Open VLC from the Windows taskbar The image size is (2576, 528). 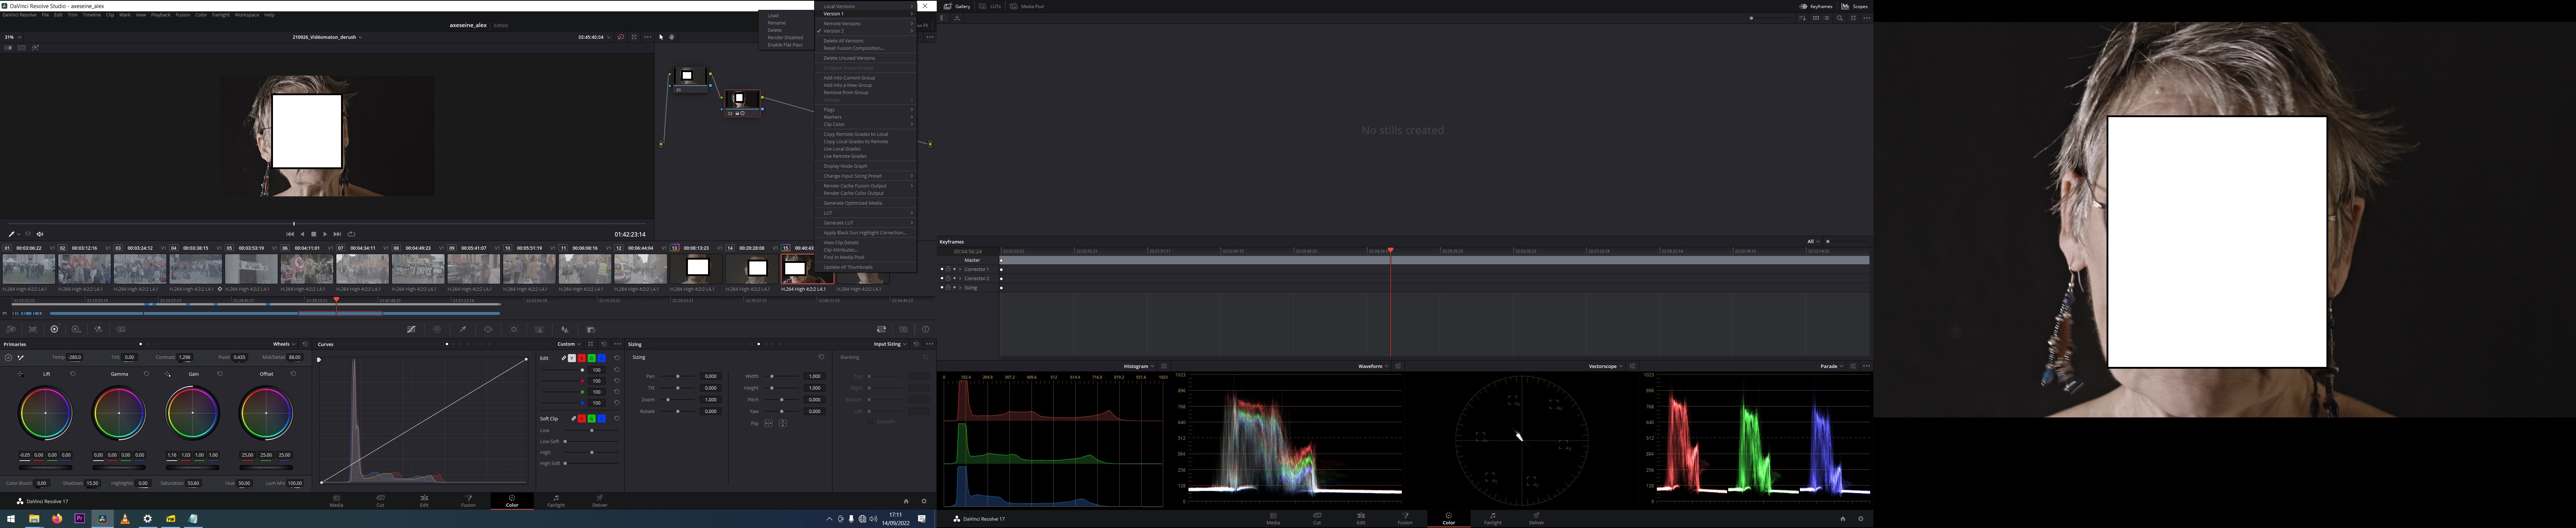click(125, 519)
